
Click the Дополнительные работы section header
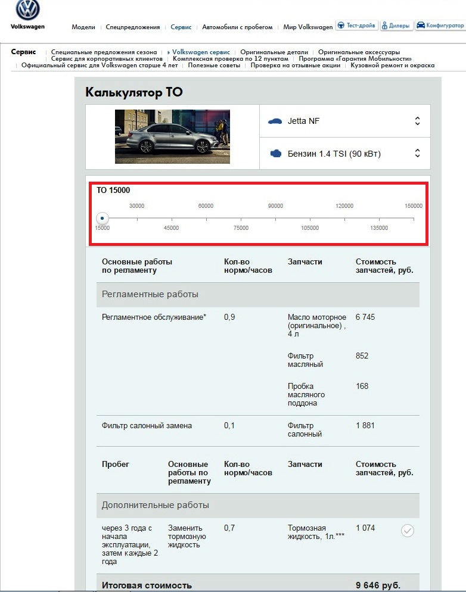point(258,505)
